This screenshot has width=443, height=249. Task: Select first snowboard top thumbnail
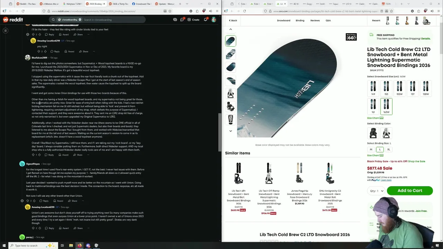230,41
